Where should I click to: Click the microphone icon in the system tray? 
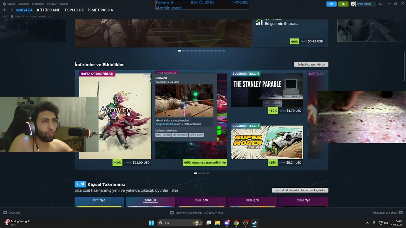coord(374,223)
